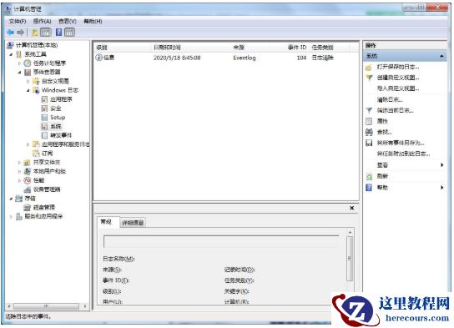454x328 pixels.
Task: Click the 安全 log icon in tree
Action: tap(44, 108)
